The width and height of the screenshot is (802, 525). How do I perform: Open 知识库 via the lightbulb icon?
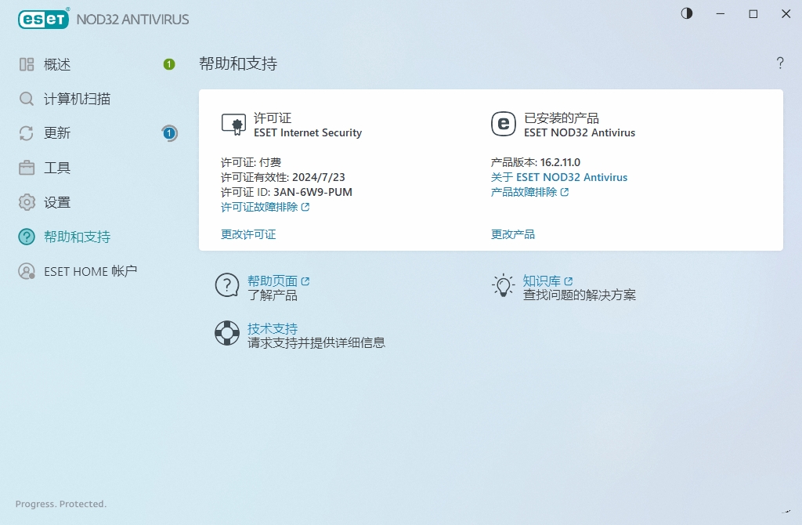pyautogui.click(x=502, y=285)
